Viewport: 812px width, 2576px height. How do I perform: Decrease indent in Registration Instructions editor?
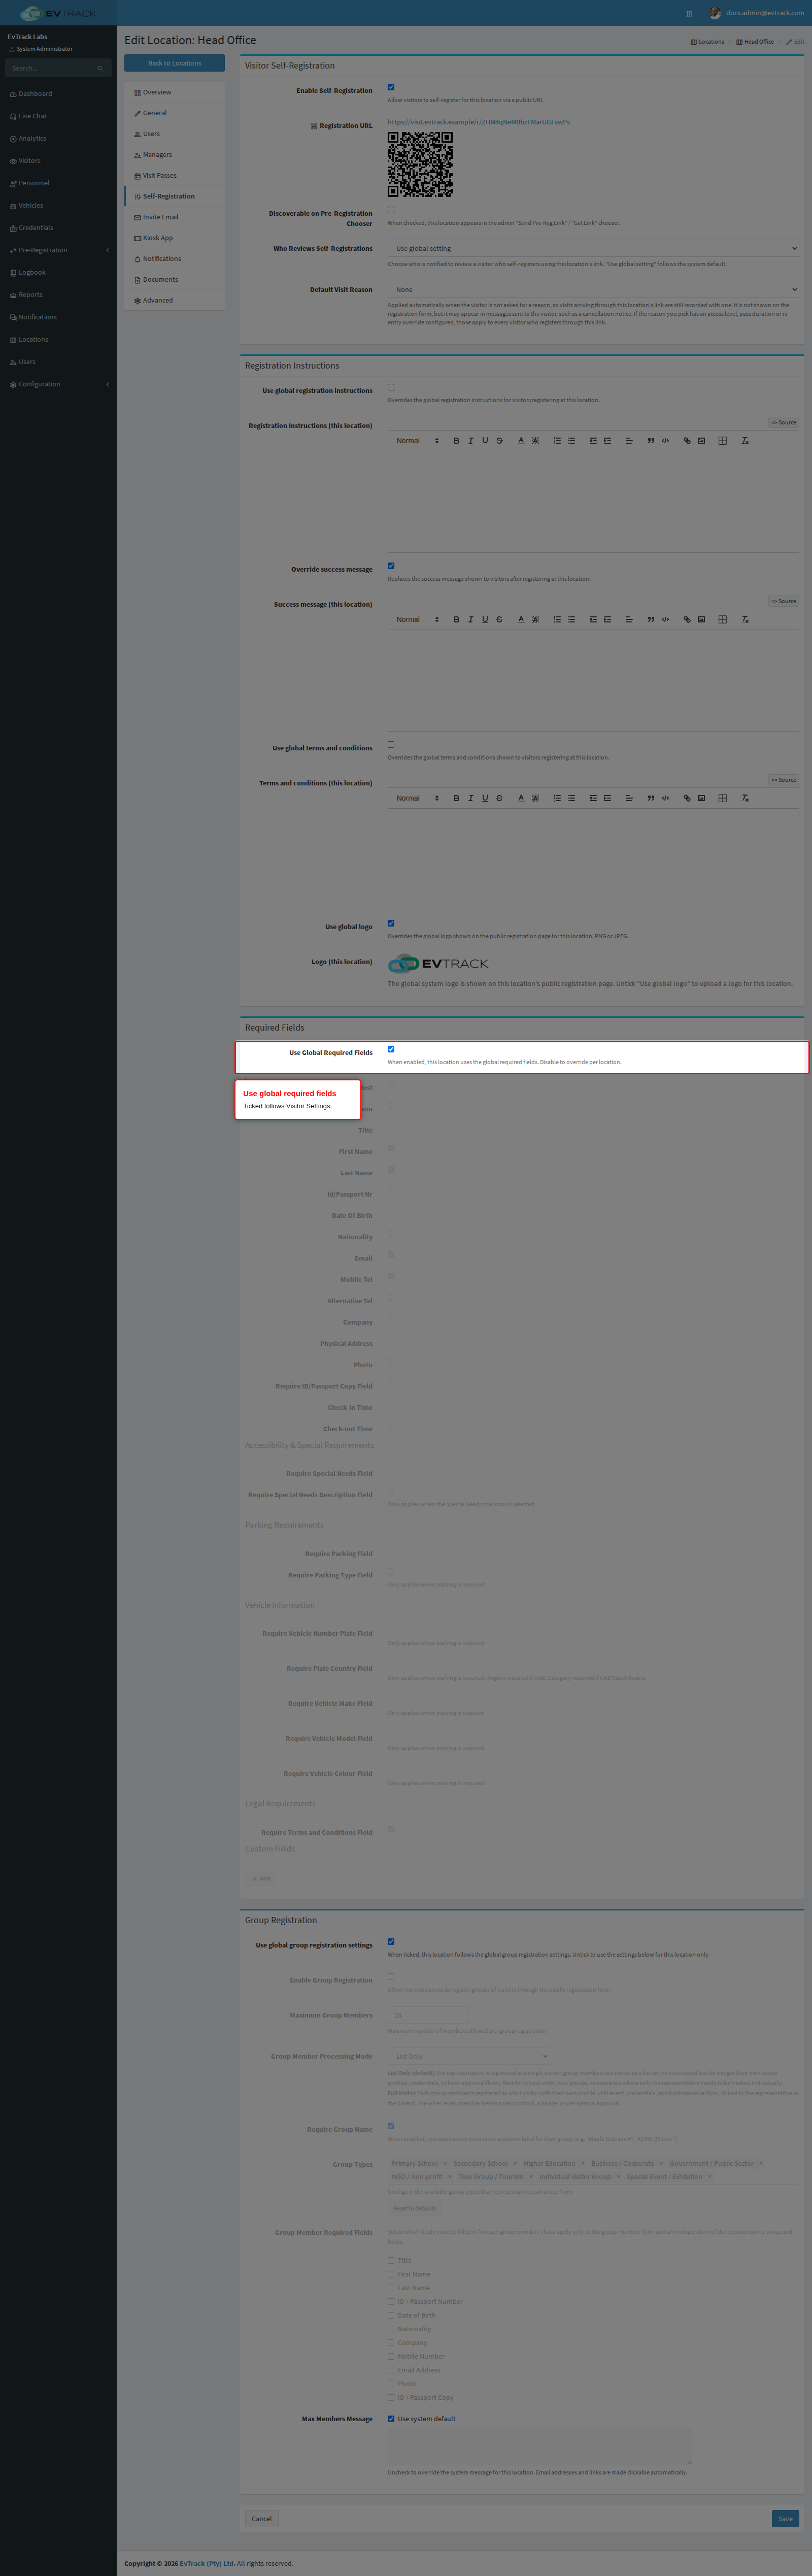(x=593, y=441)
